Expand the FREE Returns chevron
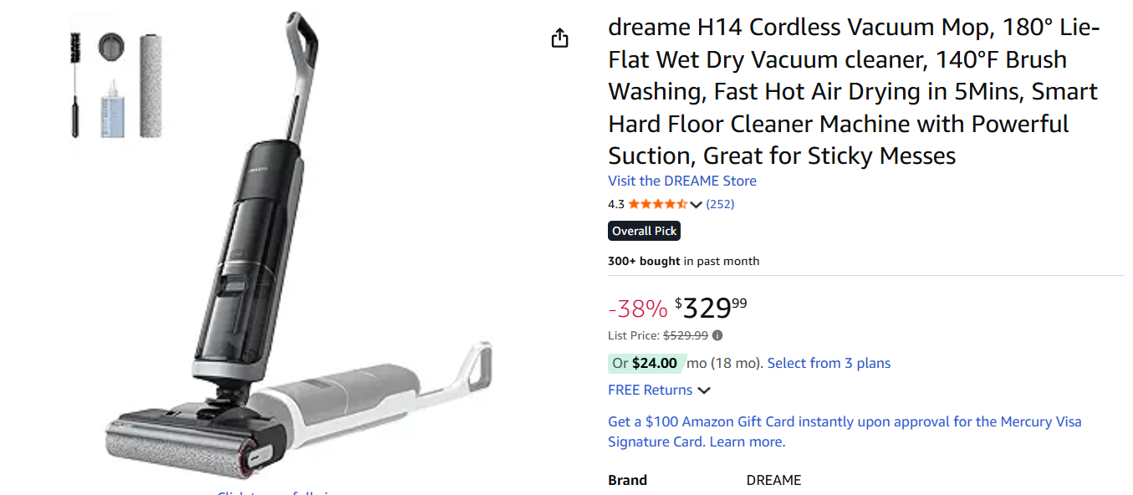This screenshot has height=495, width=1133. click(704, 390)
